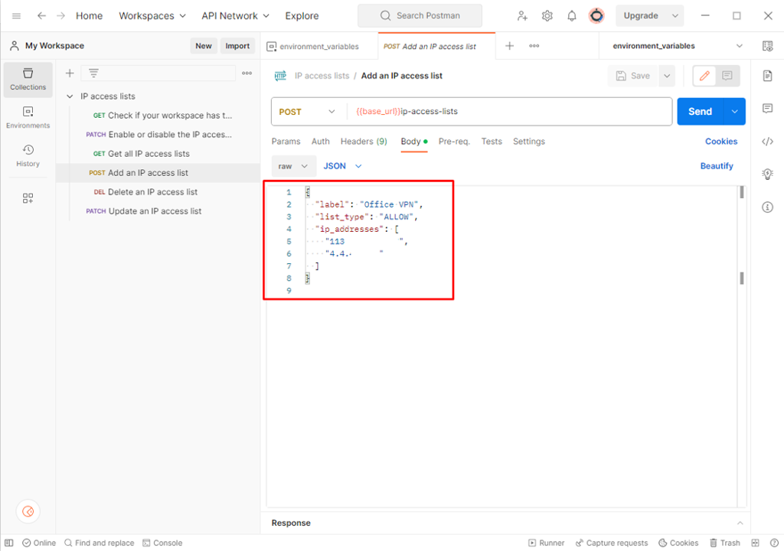Switch to comment mode toggle
Viewport: 784px width, 551px height.
[x=727, y=76]
